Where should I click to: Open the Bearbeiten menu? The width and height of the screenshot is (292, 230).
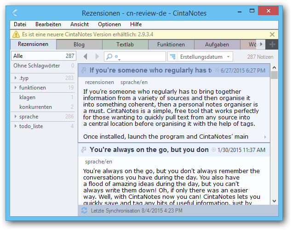pos(48,24)
